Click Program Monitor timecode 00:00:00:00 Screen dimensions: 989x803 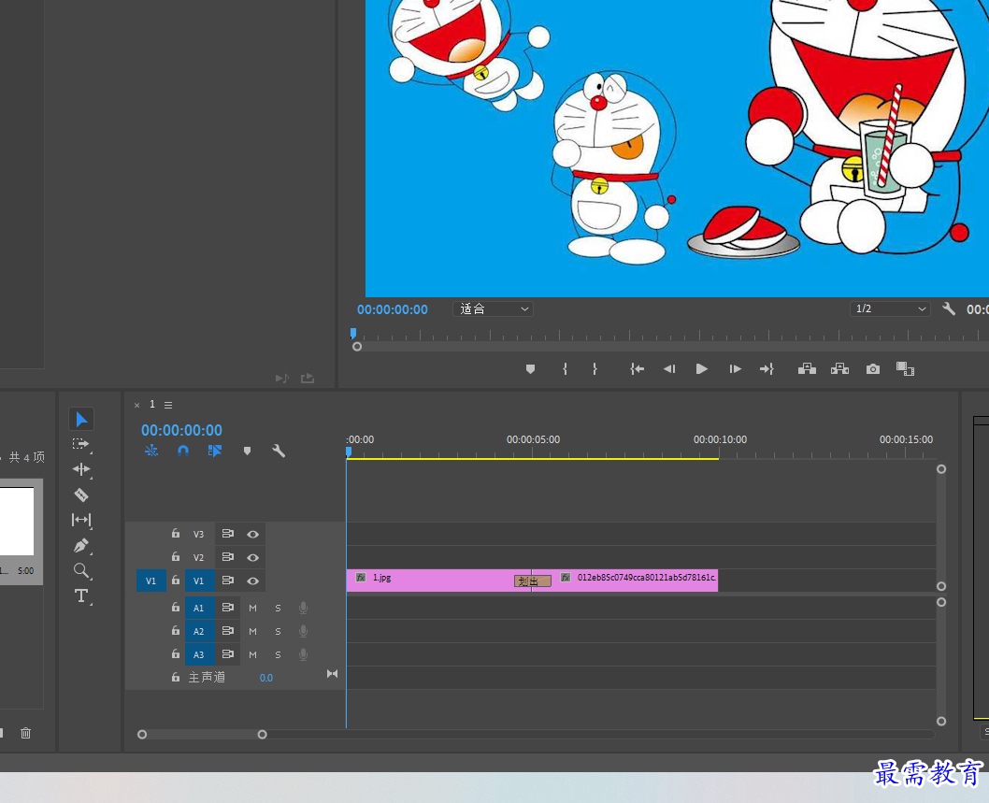click(x=393, y=309)
